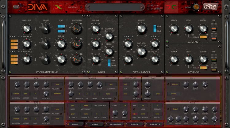
Task: Switch to the SCOPE tab
Action: click(135, 124)
